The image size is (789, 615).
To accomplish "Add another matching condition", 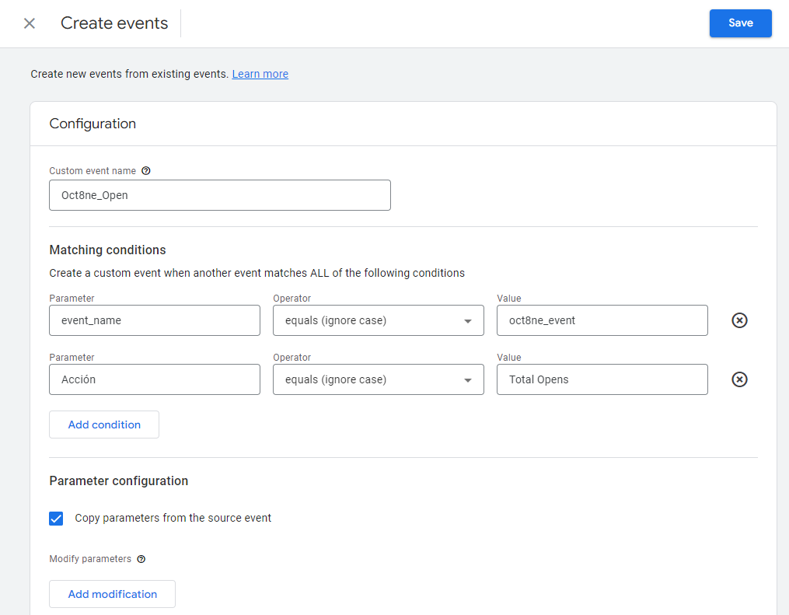I will [104, 425].
